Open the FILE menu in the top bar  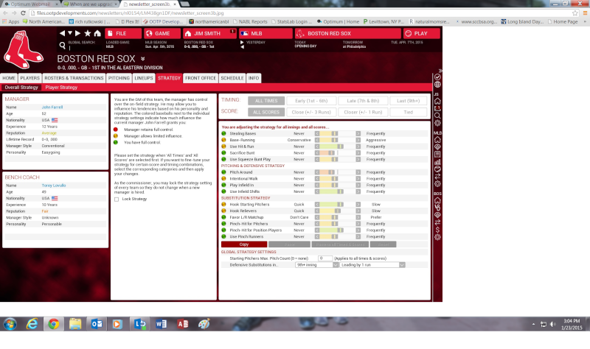123,33
